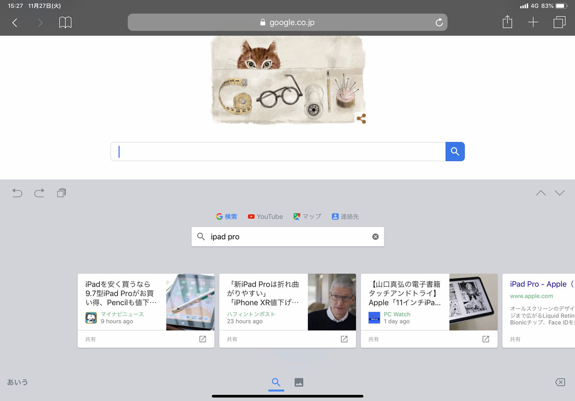Image resolution: width=575 pixels, height=401 pixels.
Task: Tap the 23 hours ago timestamp
Action: point(245,321)
